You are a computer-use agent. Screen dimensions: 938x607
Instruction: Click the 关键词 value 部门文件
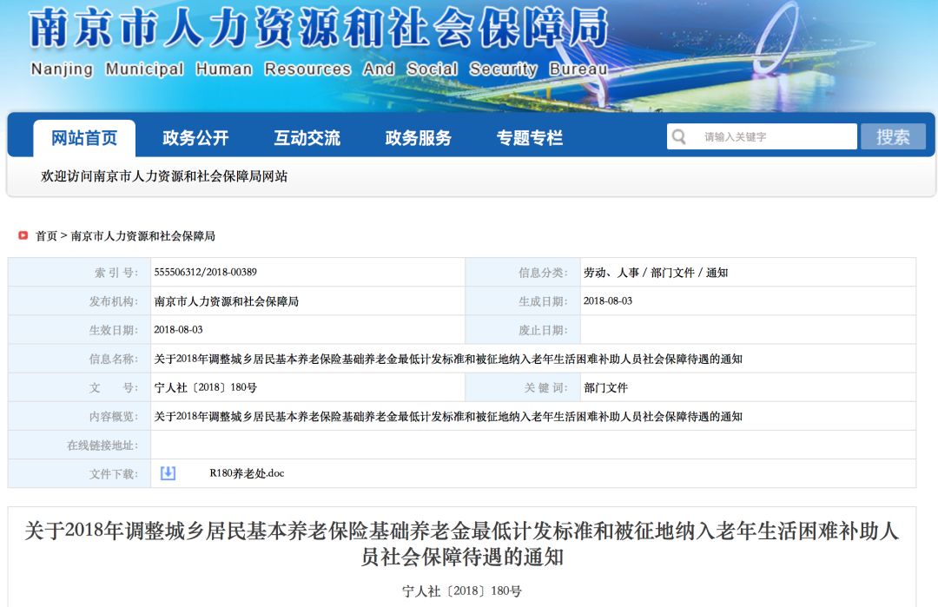pyautogui.click(x=605, y=387)
